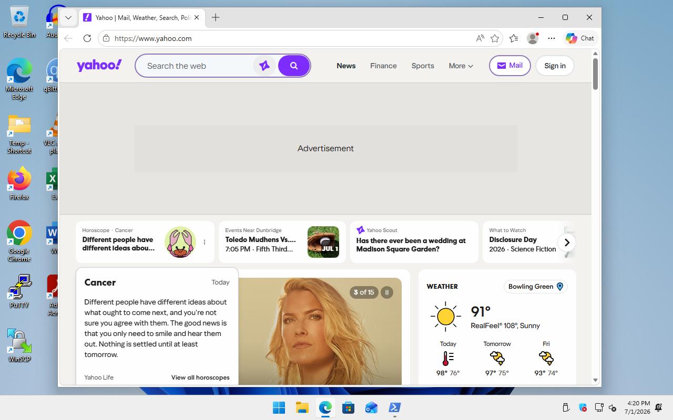The image size is (673, 420).
Task: Click the AI sparkle icon in search box
Action: 264,66
